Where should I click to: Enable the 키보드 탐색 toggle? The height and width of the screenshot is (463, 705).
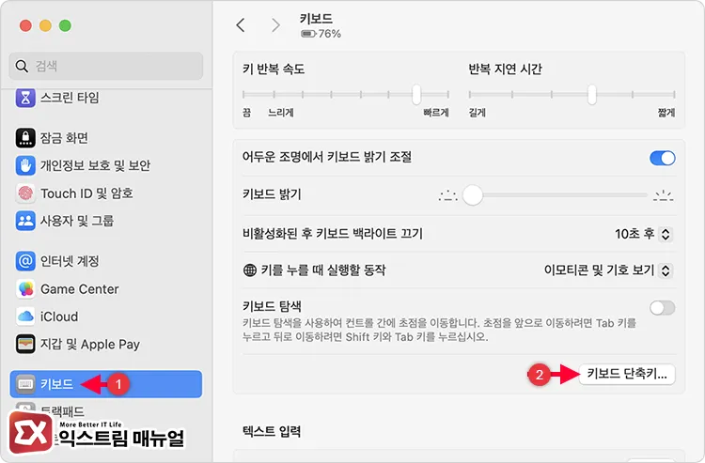(662, 307)
